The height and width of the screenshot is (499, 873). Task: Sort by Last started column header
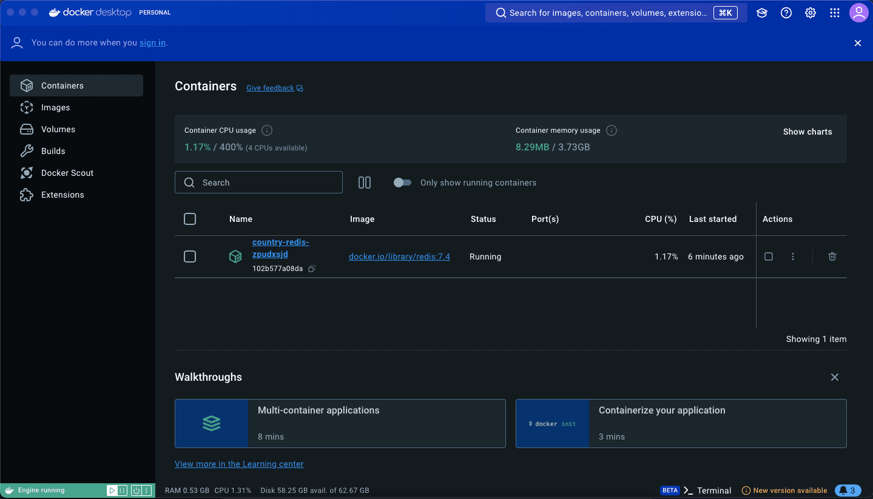click(x=713, y=219)
